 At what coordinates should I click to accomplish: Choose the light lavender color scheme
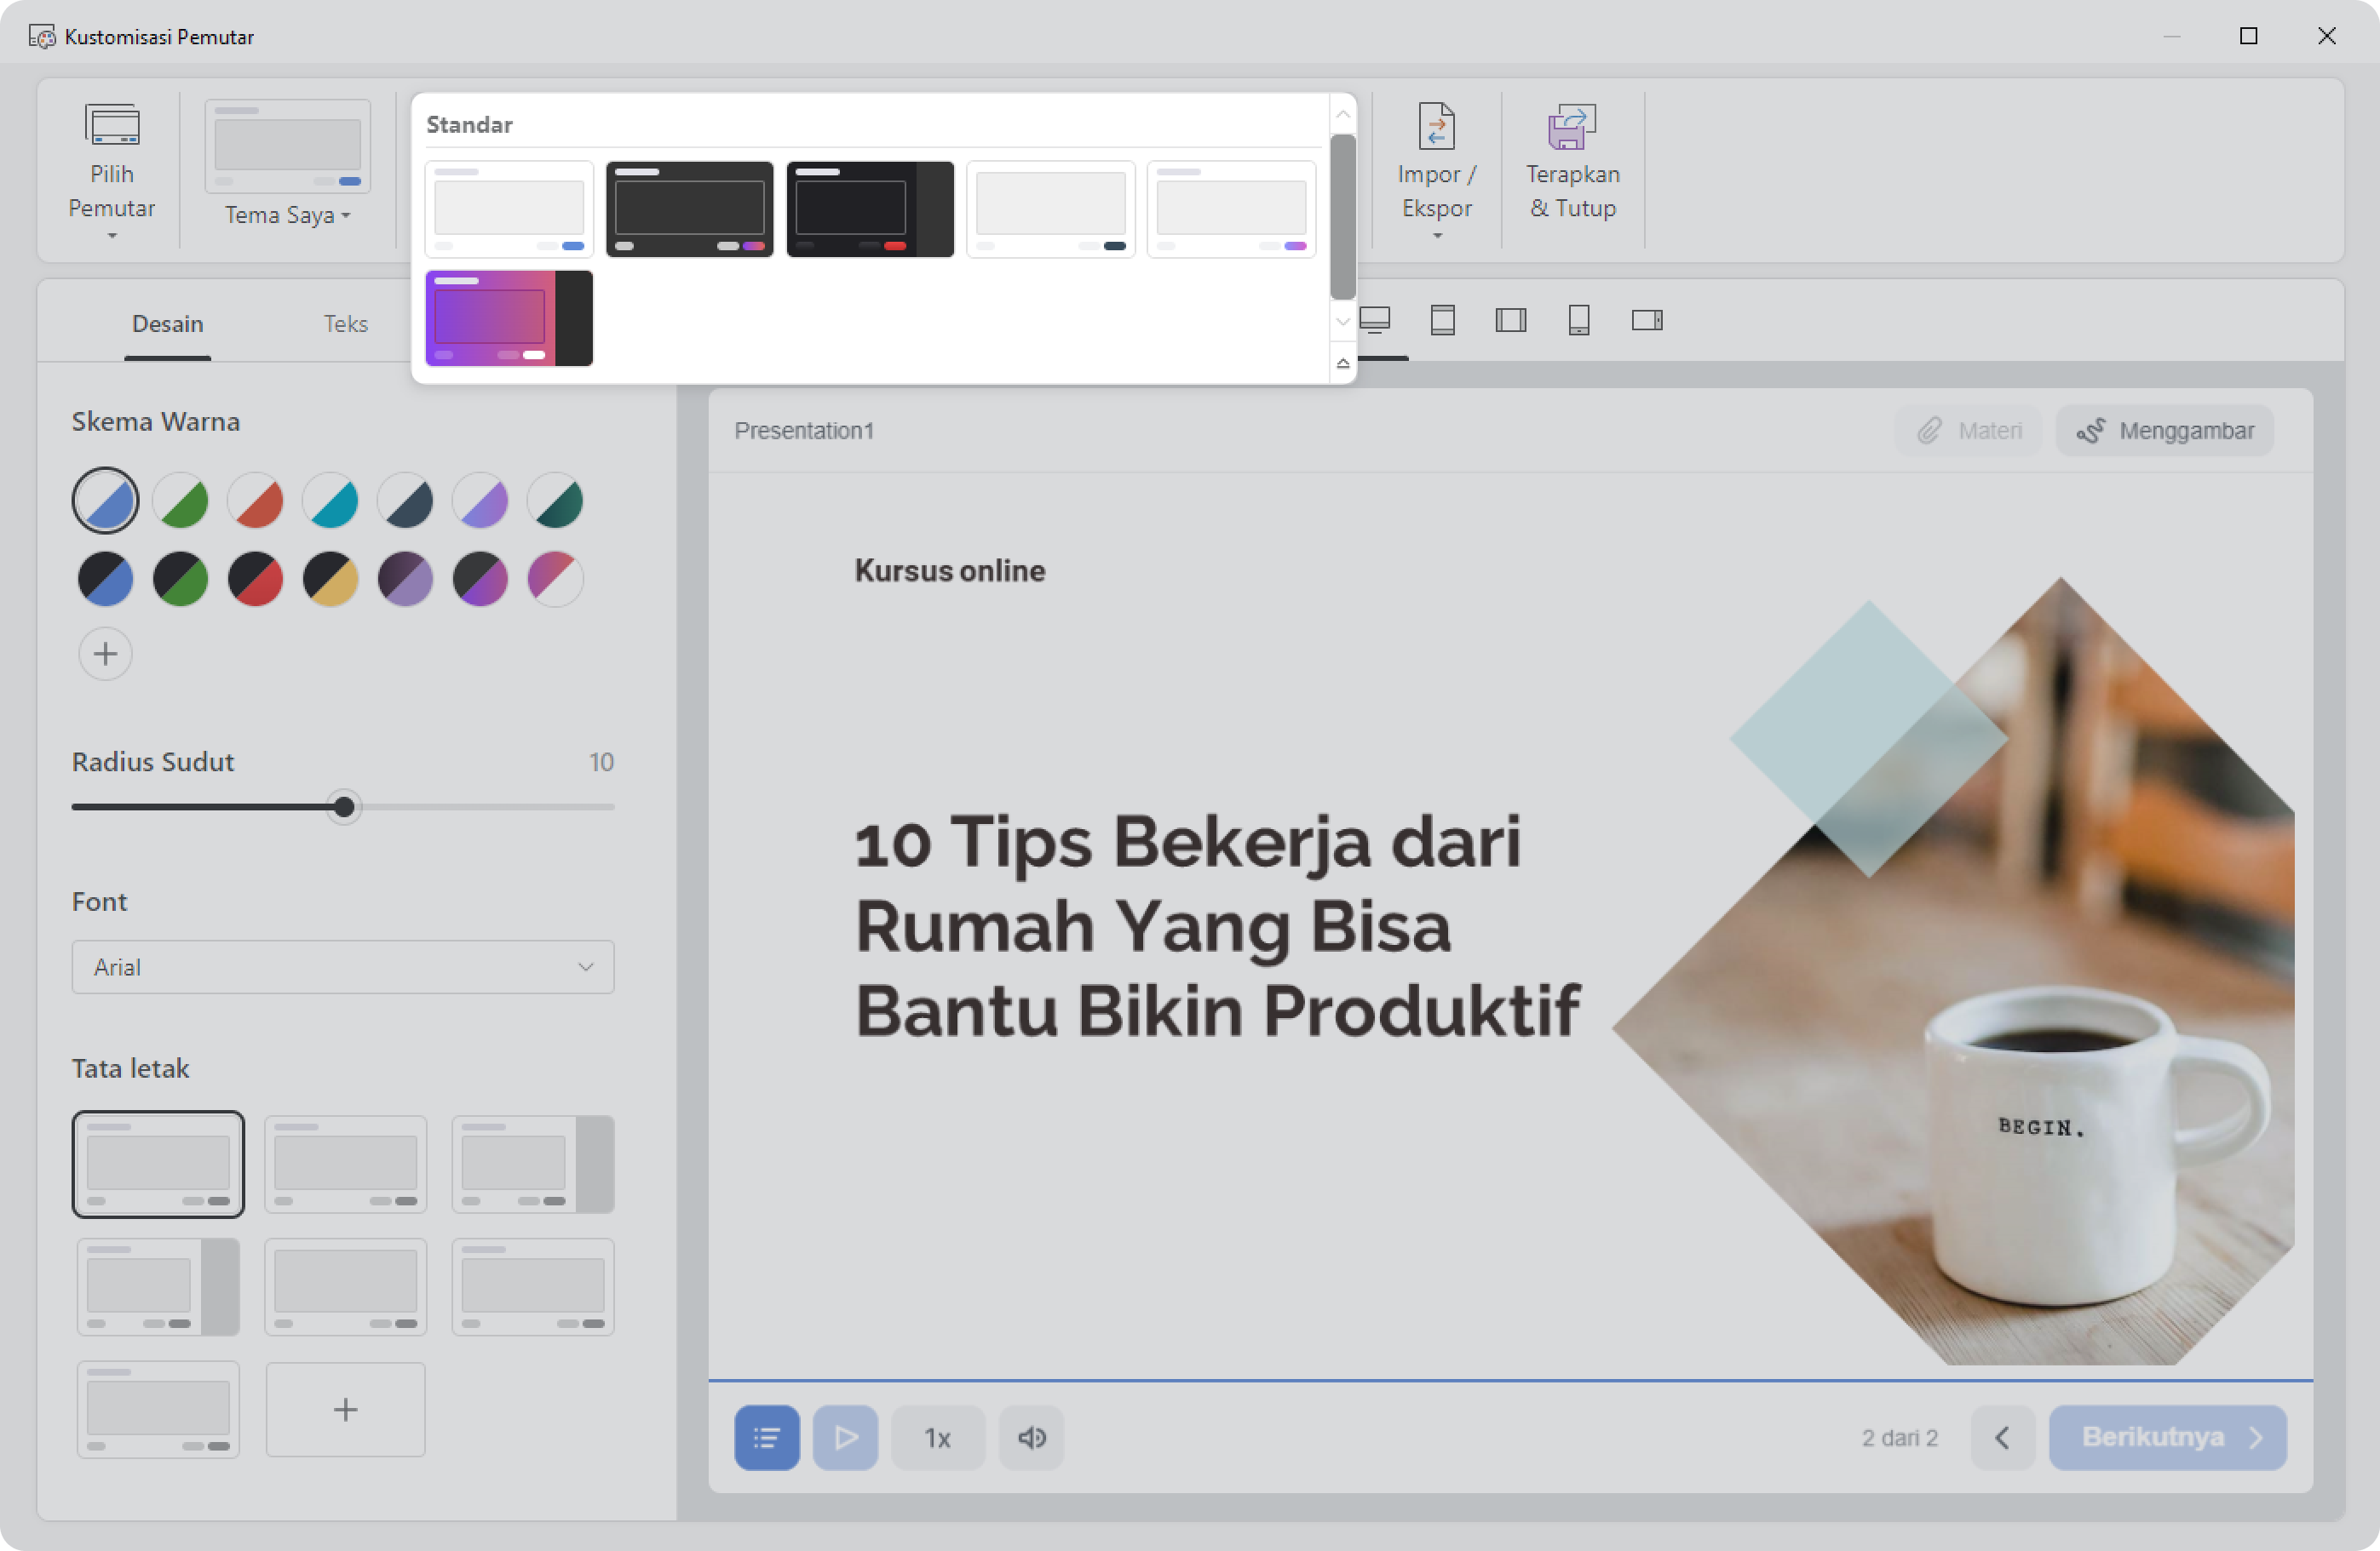click(x=480, y=500)
